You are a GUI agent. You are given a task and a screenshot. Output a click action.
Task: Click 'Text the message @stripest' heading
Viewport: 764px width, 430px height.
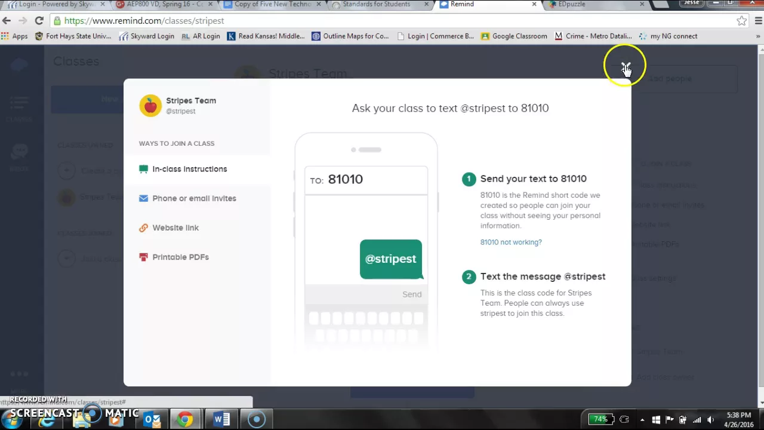[x=543, y=277]
